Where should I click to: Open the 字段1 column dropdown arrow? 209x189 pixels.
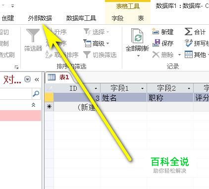142,89
